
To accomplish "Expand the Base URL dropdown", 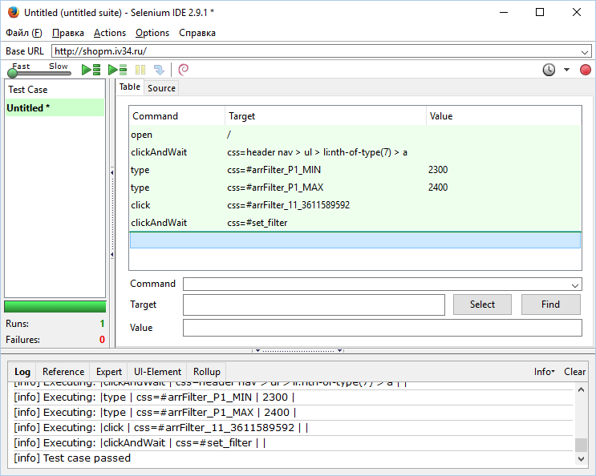I will pyautogui.click(x=585, y=51).
